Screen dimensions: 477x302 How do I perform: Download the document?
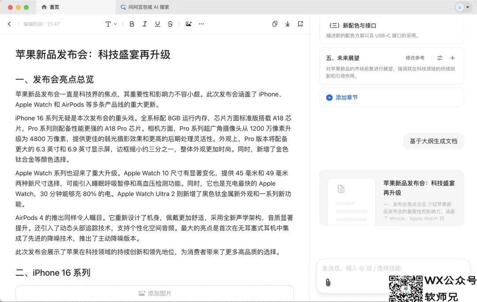[x=288, y=24]
